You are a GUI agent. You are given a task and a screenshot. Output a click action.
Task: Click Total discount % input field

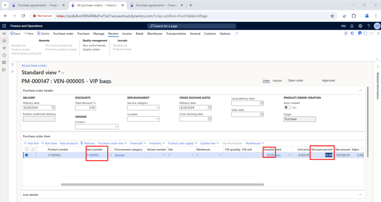coord(86,107)
